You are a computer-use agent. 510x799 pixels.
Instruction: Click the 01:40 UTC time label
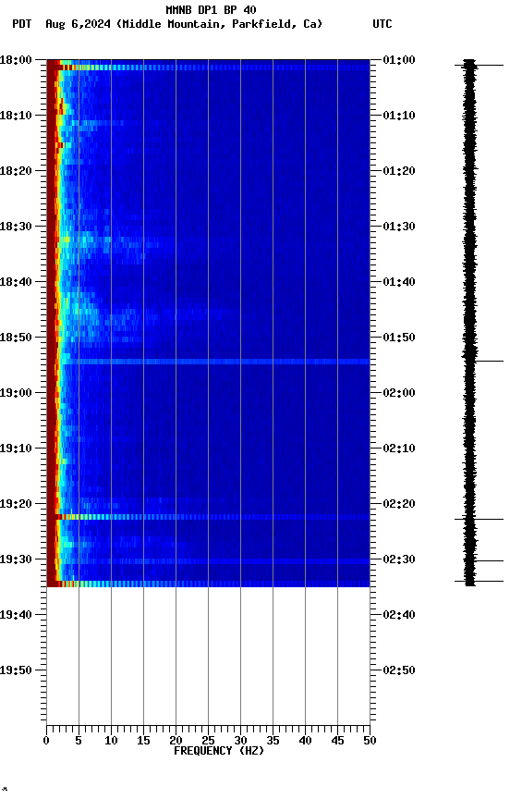(x=399, y=282)
